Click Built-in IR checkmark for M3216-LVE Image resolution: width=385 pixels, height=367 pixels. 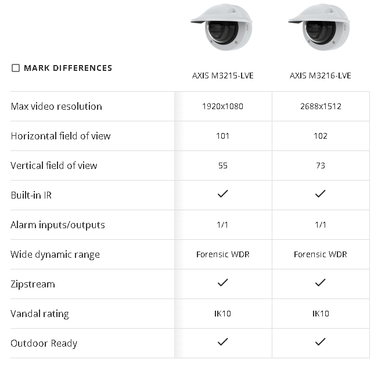[320, 195]
